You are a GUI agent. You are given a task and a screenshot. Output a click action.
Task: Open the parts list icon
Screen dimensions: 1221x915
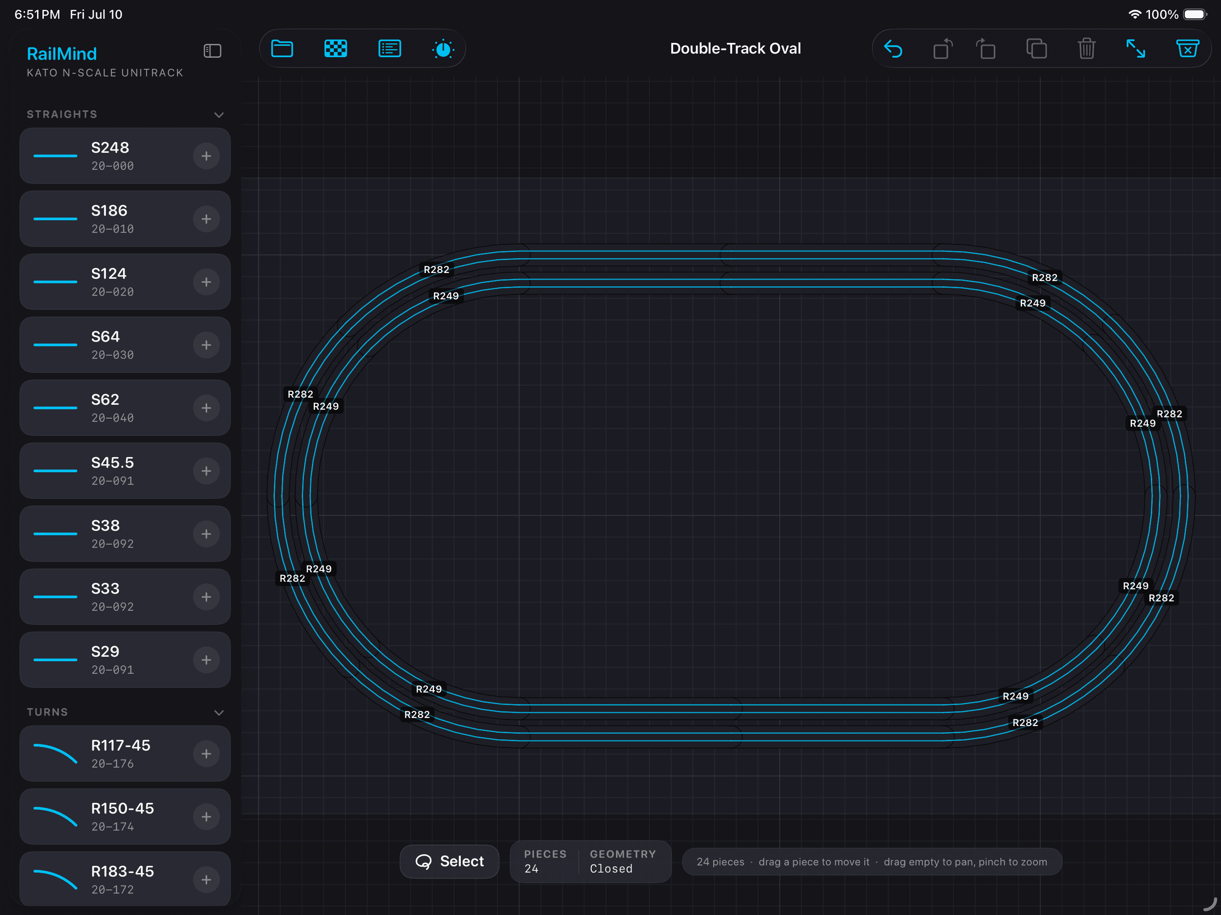click(390, 49)
